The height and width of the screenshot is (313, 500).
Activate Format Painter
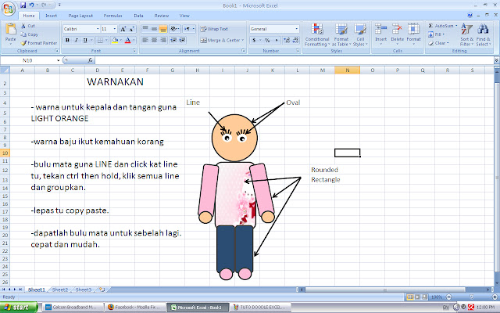[x=39, y=43]
